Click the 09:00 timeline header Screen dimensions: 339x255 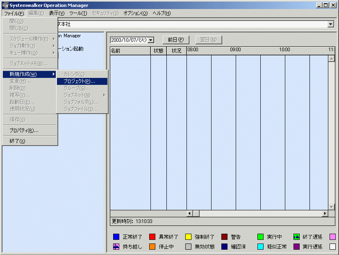click(235, 50)
